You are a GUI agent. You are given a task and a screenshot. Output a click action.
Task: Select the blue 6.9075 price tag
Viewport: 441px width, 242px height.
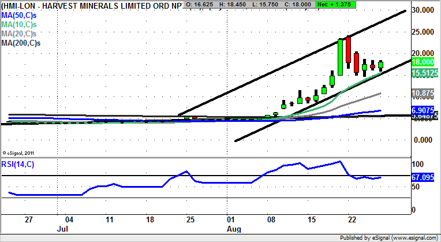click(x=424, y=109)
